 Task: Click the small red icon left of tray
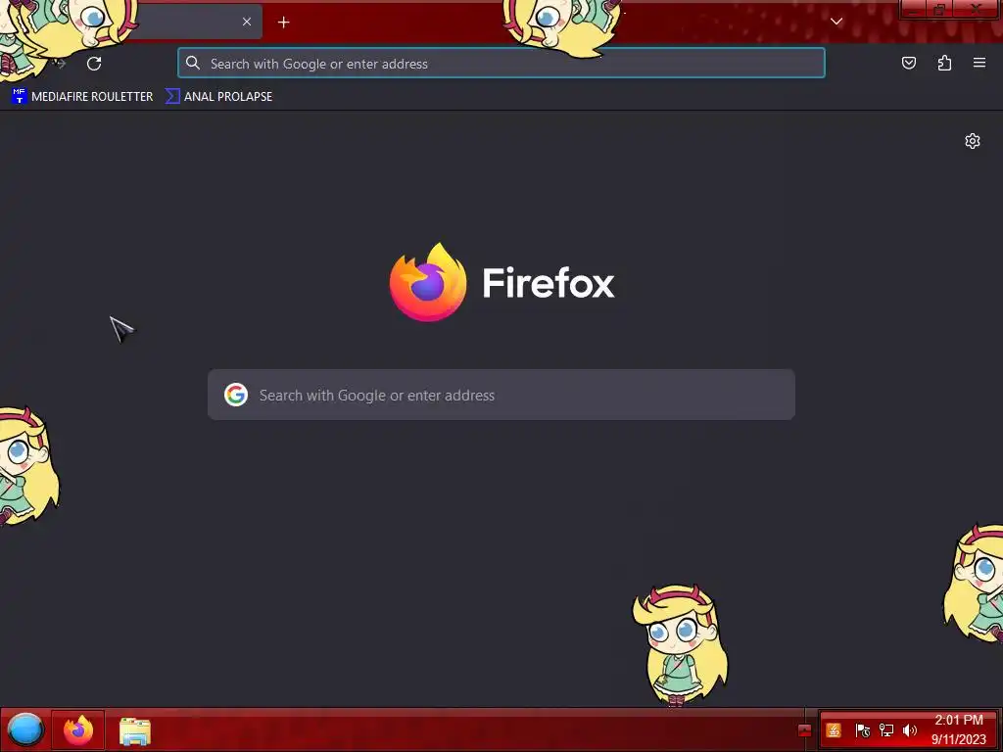(x=805, y=730)
